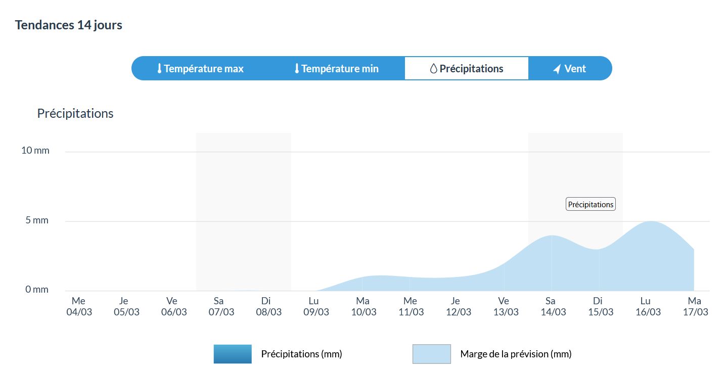The height and width of the screenshot is (372, 725).
Task: Click the water drop icon on Précipitations
Action: pyautogui.click(x=433, y=69)
